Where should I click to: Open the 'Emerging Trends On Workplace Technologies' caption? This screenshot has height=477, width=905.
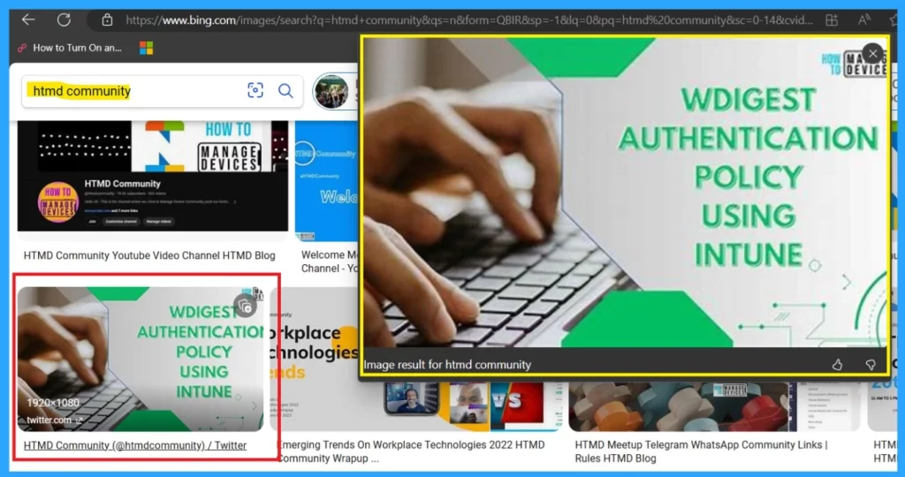[411, 451]
